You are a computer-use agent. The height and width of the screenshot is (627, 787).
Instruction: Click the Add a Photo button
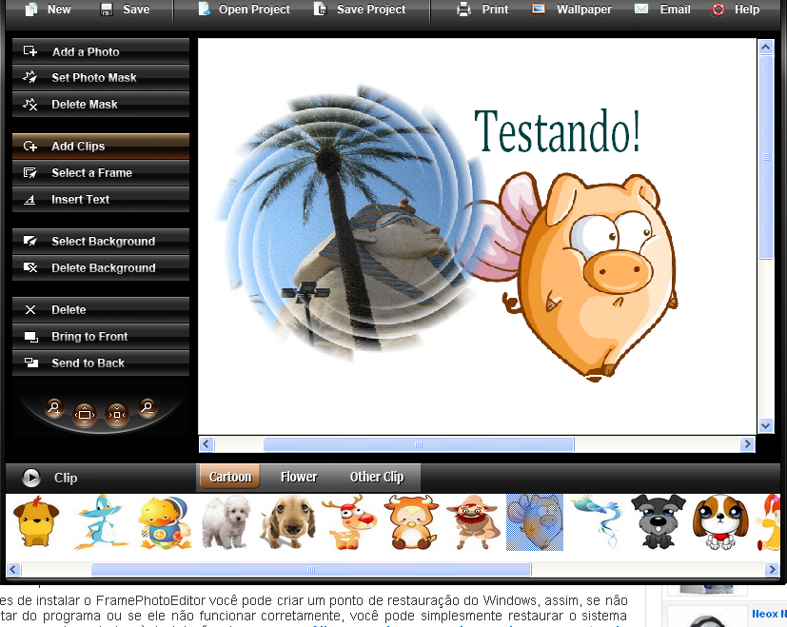point(100,51)
